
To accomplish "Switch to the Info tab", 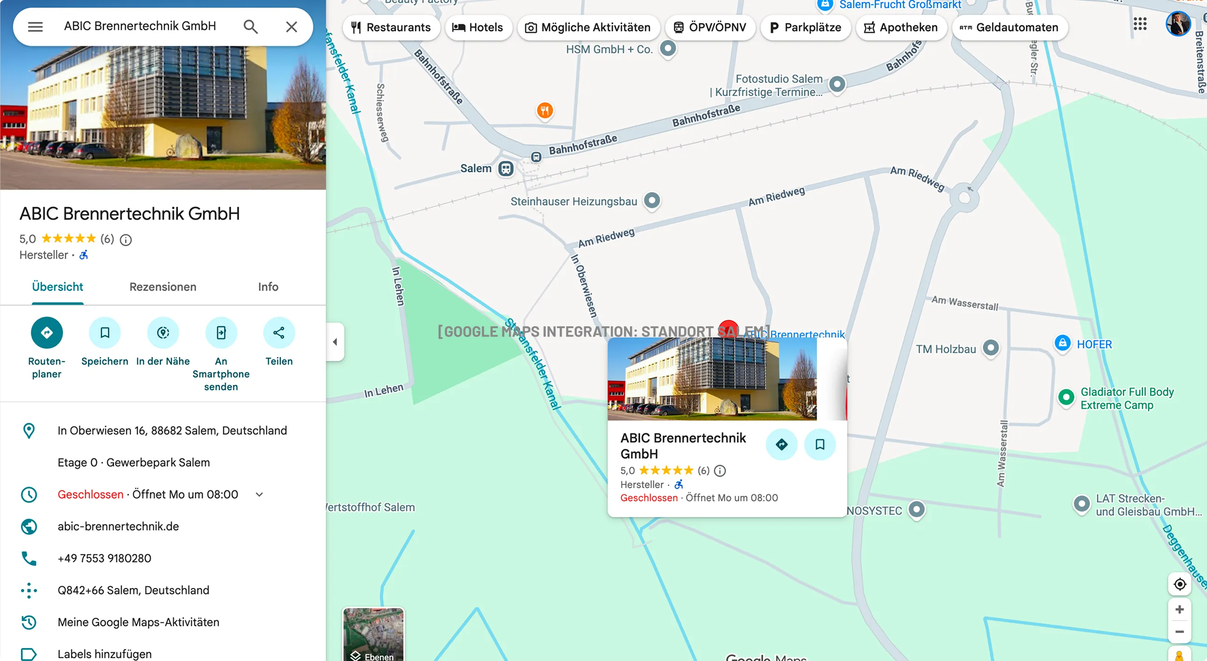I will (268, 287).
